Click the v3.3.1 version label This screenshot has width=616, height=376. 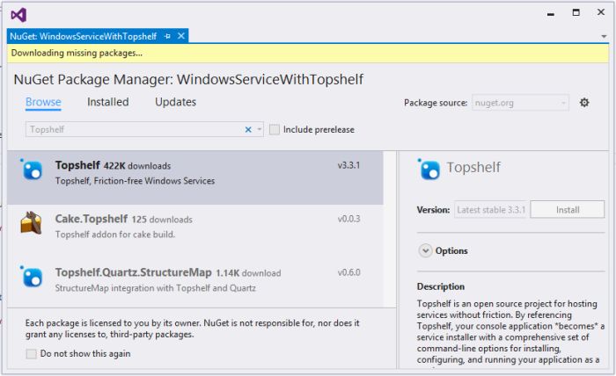[x=348, y=165]
